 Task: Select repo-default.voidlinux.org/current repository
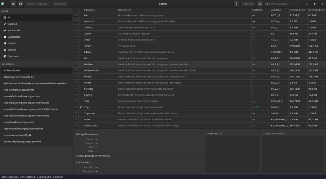pyautogui.click(x=36, y=96)
